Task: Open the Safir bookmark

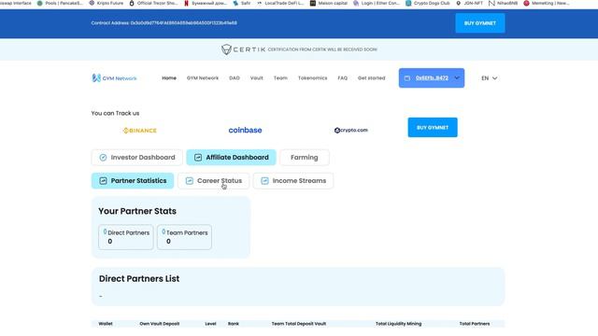Action: (x=242, y=3)
